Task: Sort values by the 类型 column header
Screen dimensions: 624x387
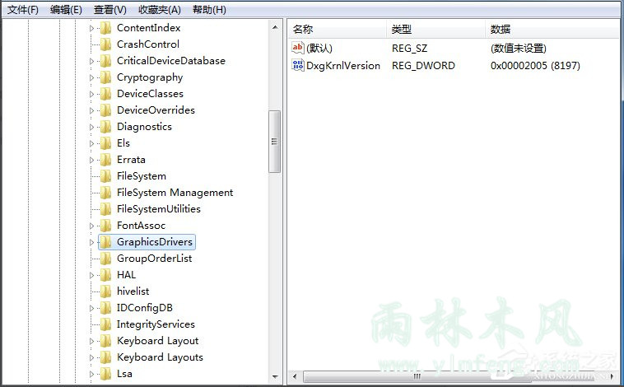Action: click(x=435, y=29)
